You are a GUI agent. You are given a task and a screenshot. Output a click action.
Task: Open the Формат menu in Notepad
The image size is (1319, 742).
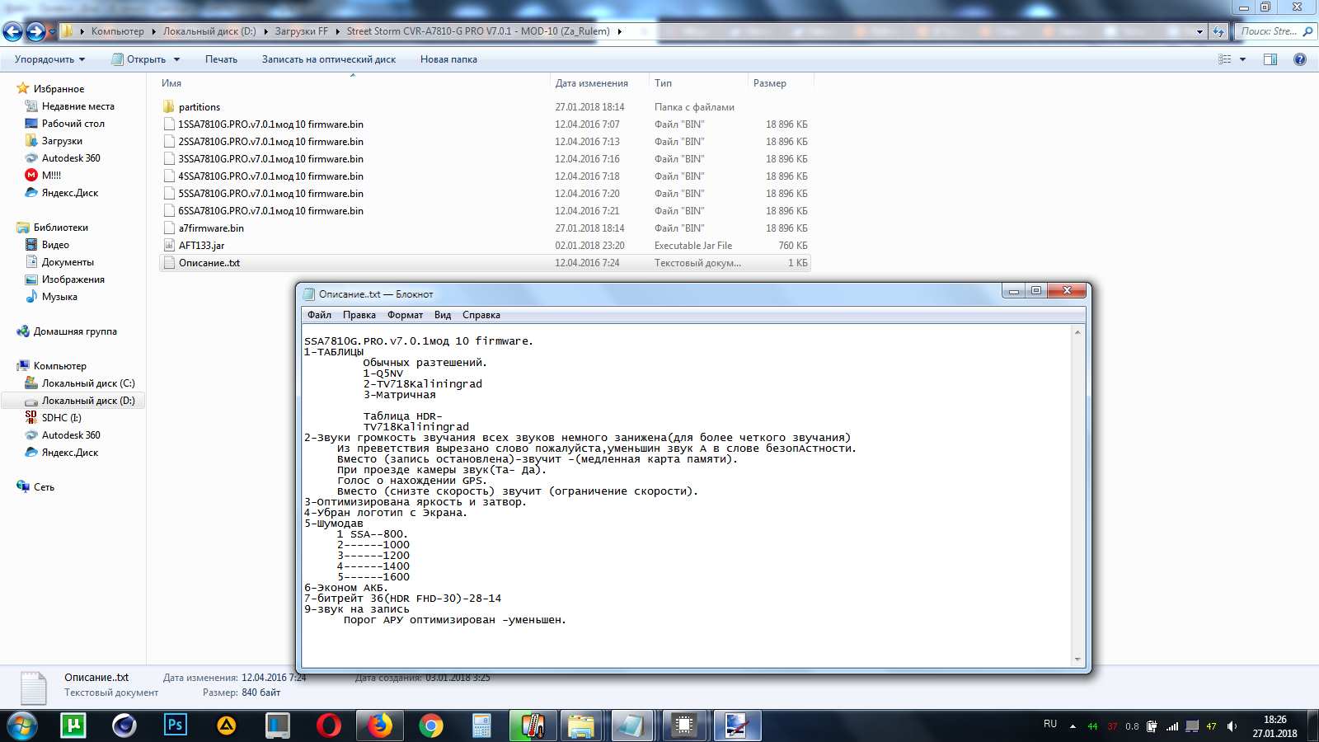coord(405,315)
